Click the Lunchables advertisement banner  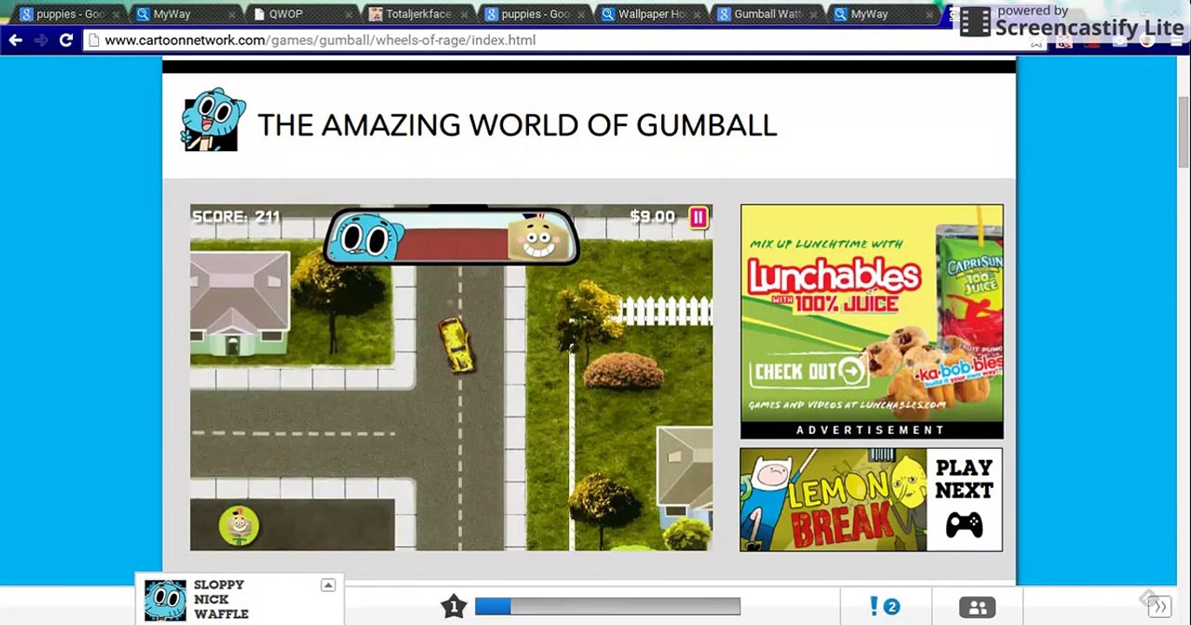coord(872,321)
